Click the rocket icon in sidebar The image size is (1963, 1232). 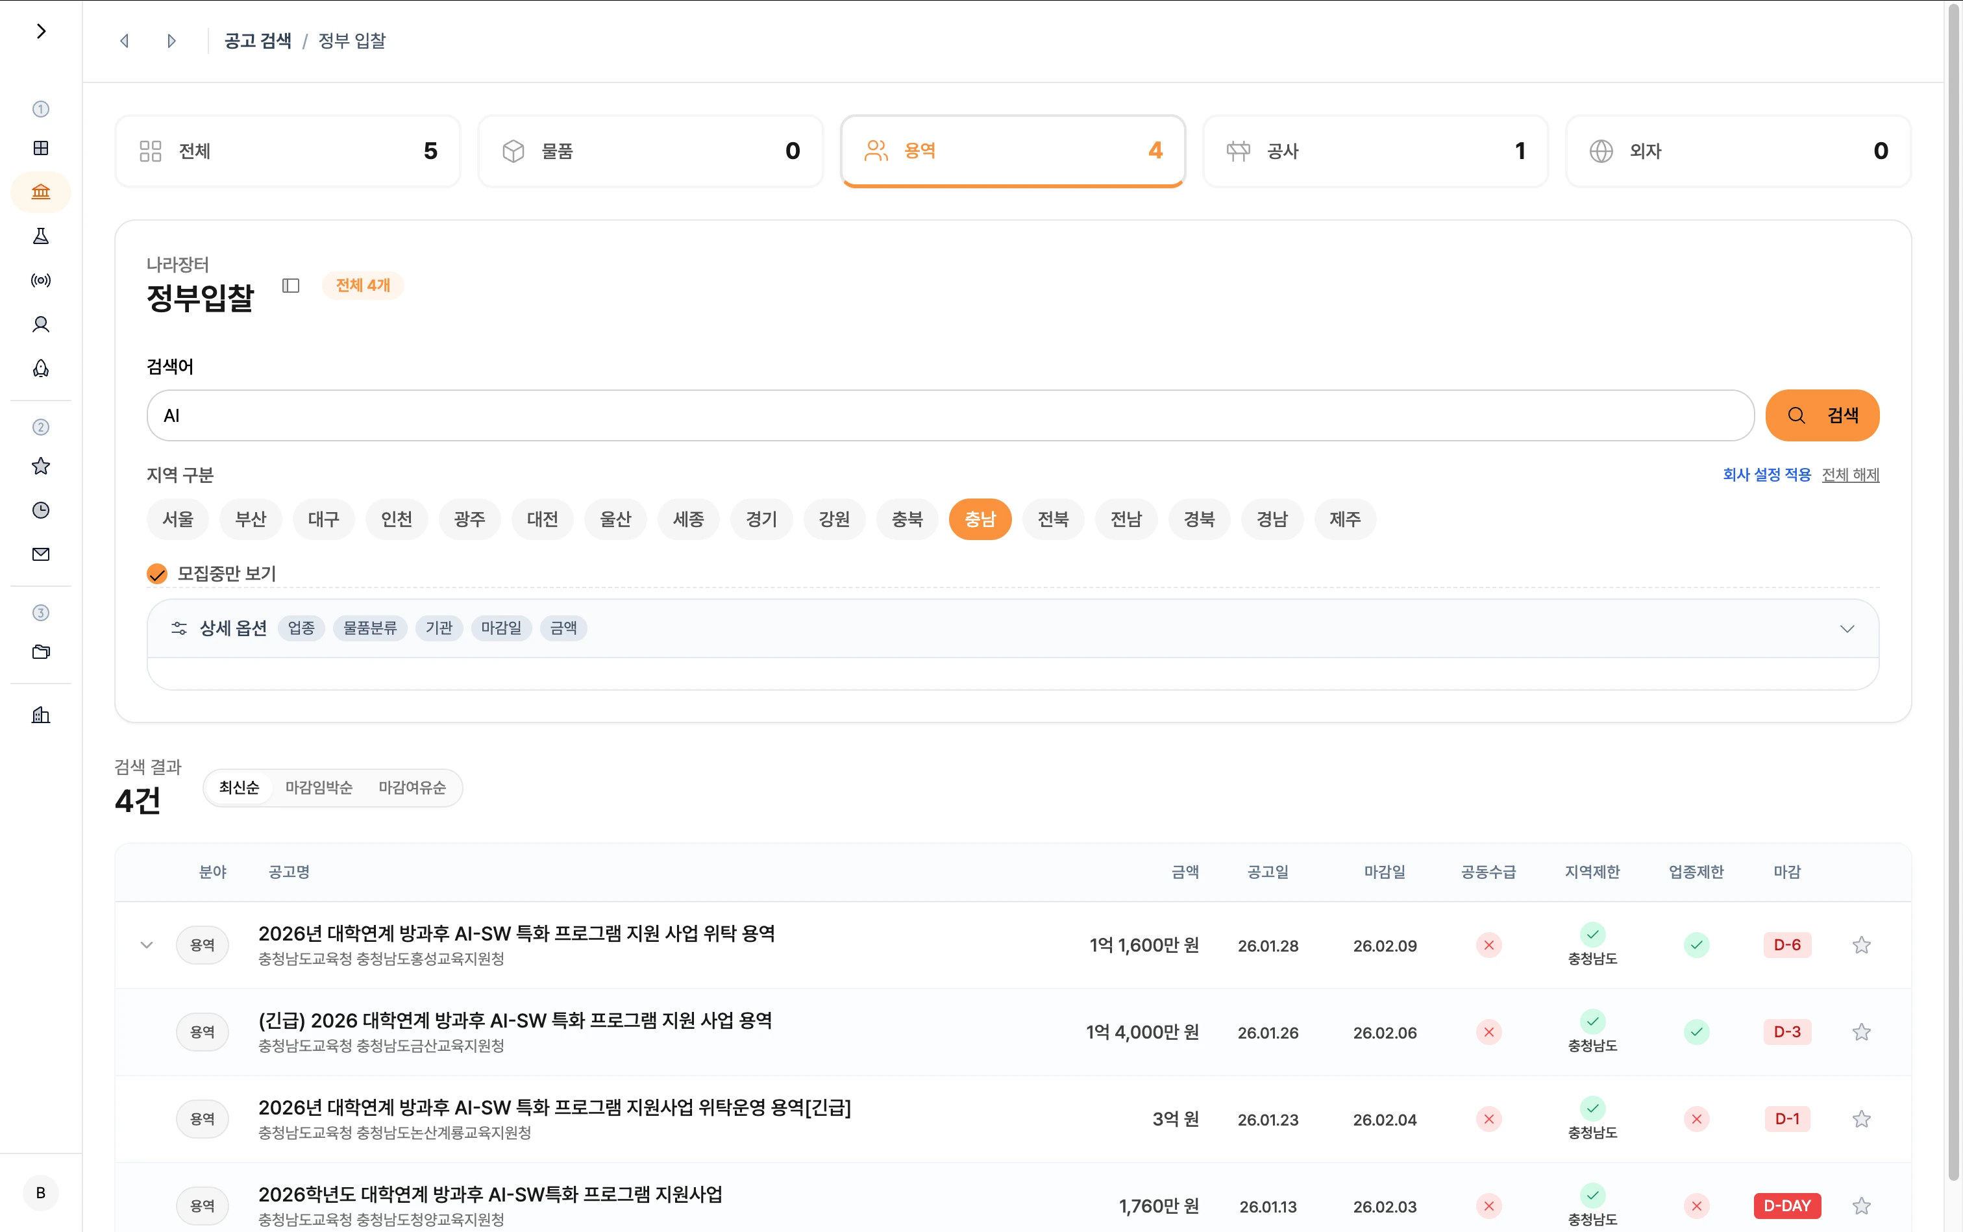[x=41, y=368]
